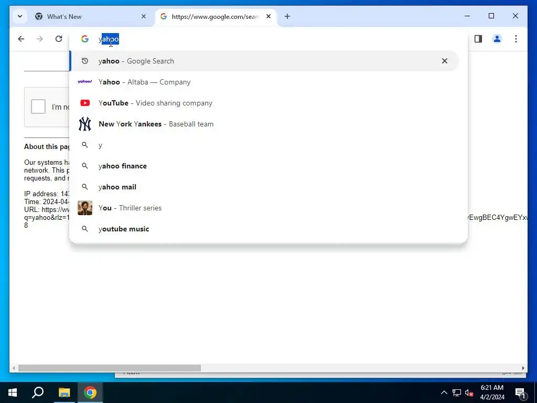Open File Explorer from taskbar
Image resolution: width=537 pixels, height=403 pixels.
(x=64, y=393)
